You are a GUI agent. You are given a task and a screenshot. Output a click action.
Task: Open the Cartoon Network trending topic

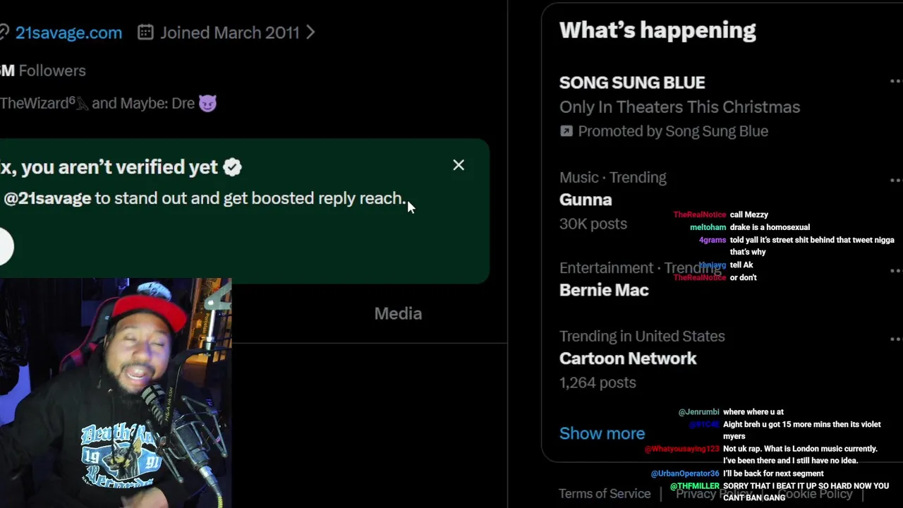(628, 358)
